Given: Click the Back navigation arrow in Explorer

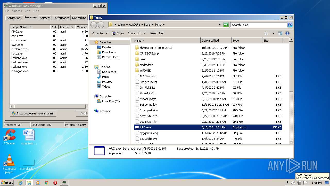Looking at the screenshot, I should point(94,25).
